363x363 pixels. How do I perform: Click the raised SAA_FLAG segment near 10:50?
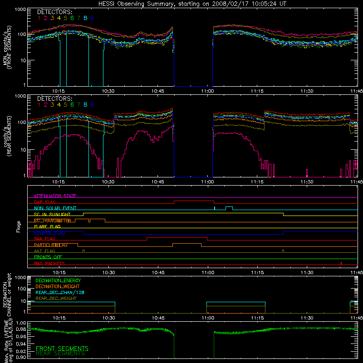click(x=177, y=237)
